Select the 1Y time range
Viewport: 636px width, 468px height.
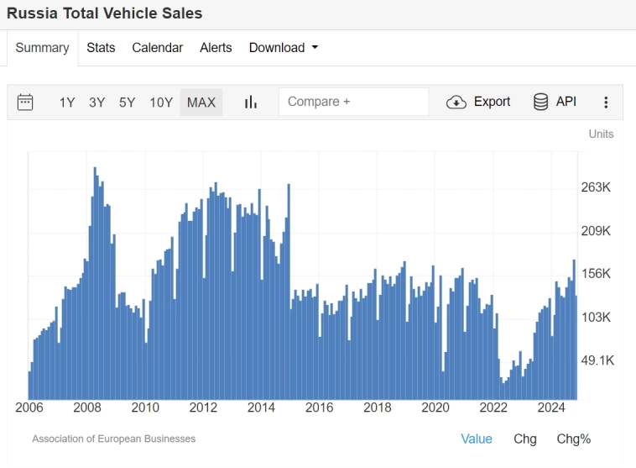[67, 103]
